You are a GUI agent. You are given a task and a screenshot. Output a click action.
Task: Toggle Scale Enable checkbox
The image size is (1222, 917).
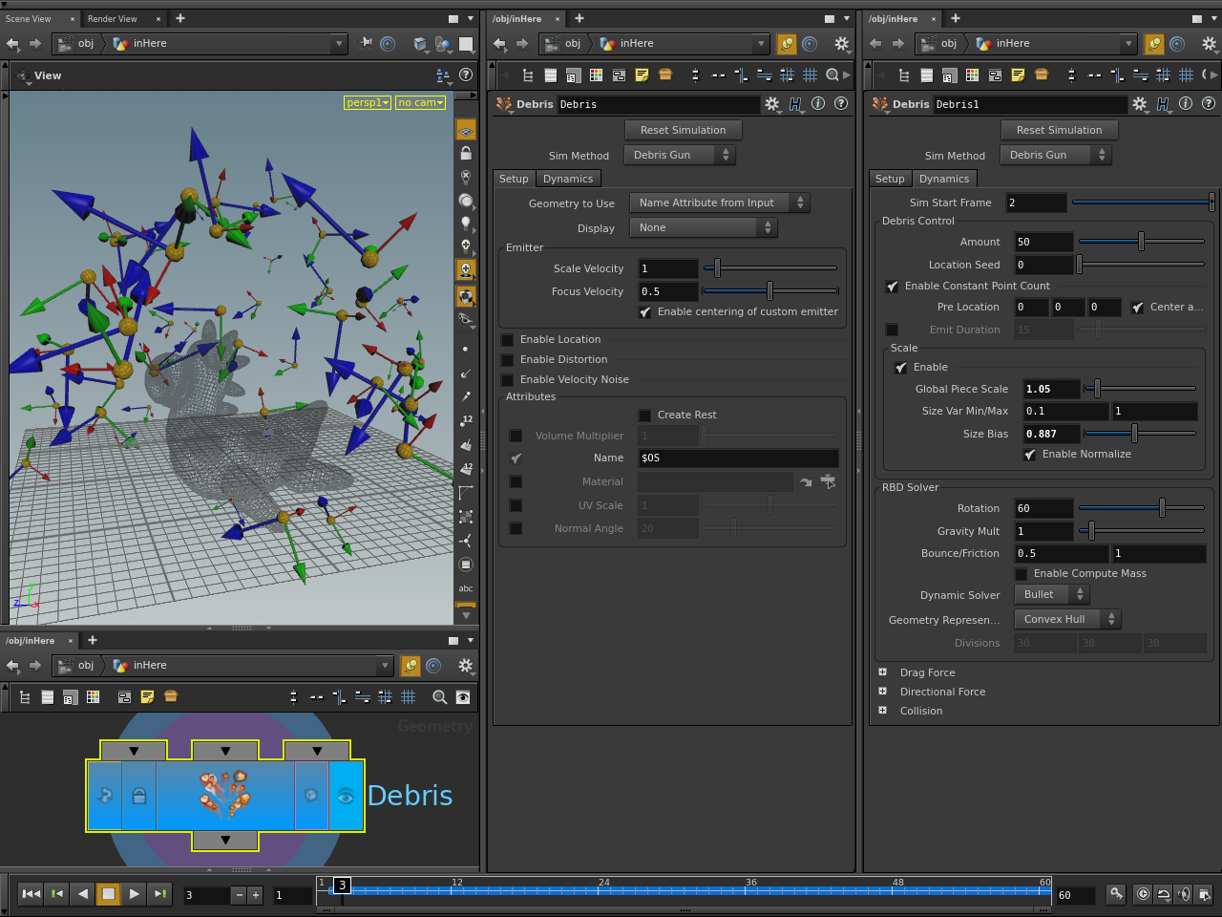click(901, 368)
